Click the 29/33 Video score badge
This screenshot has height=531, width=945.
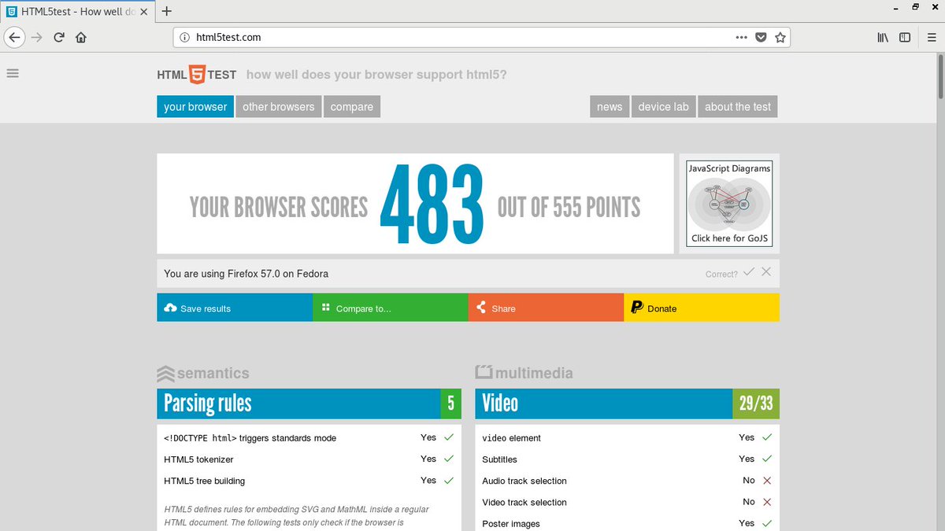[x=756, y=404]
